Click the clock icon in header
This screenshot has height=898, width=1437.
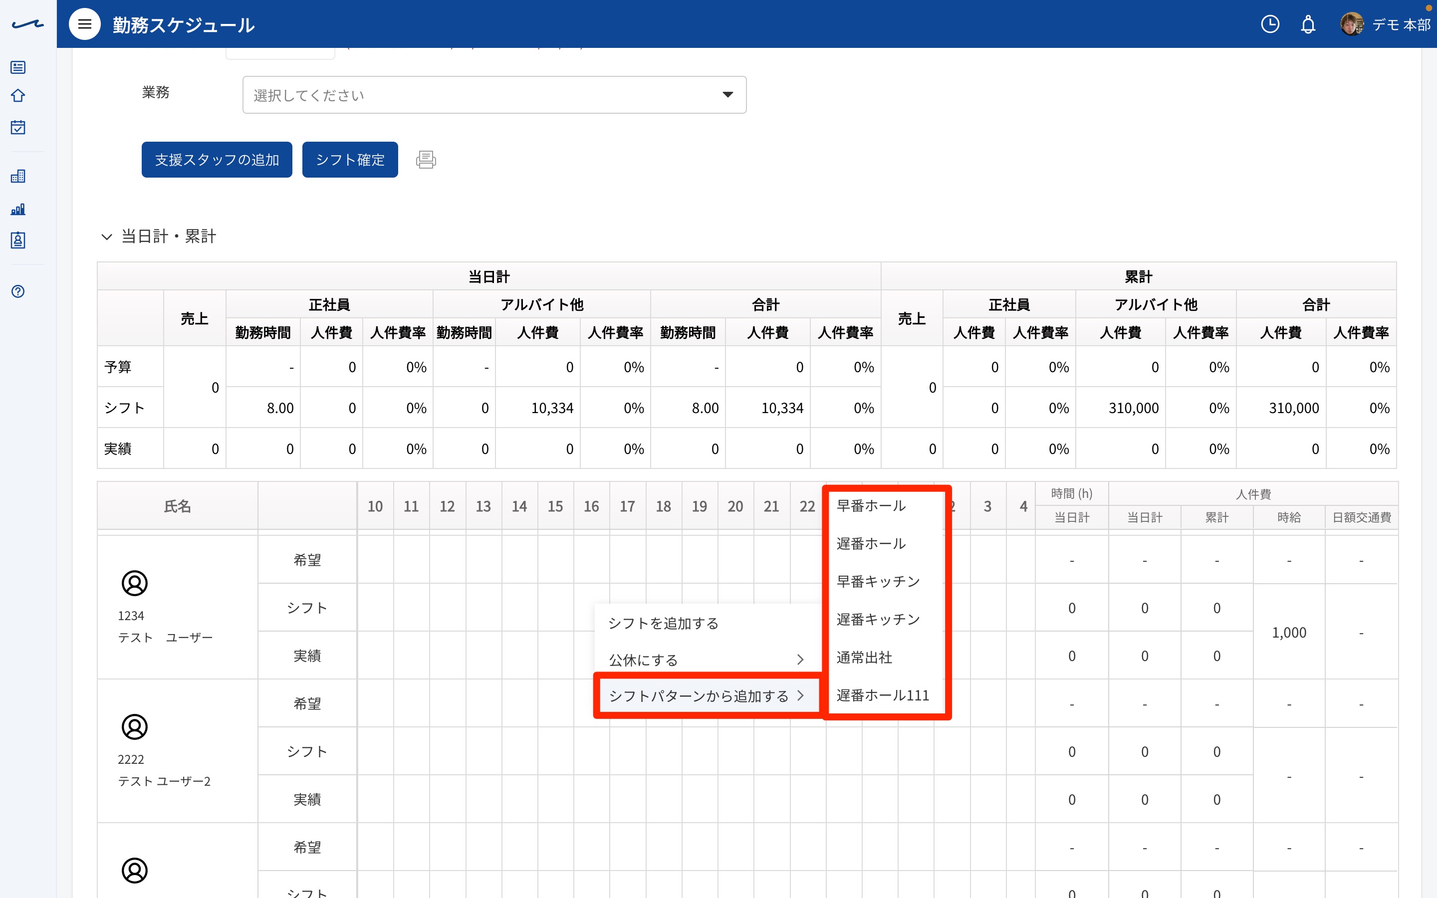click(1270, 24)
